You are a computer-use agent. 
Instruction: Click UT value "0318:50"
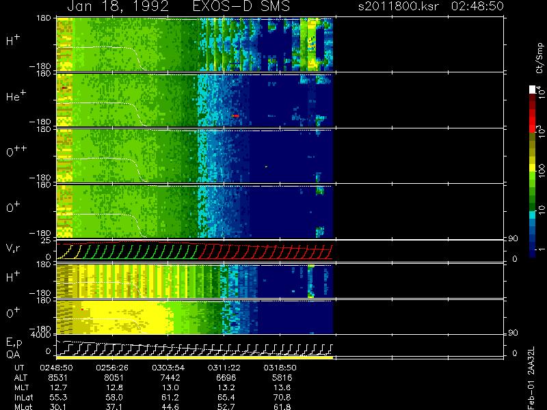tap(280, 368)
